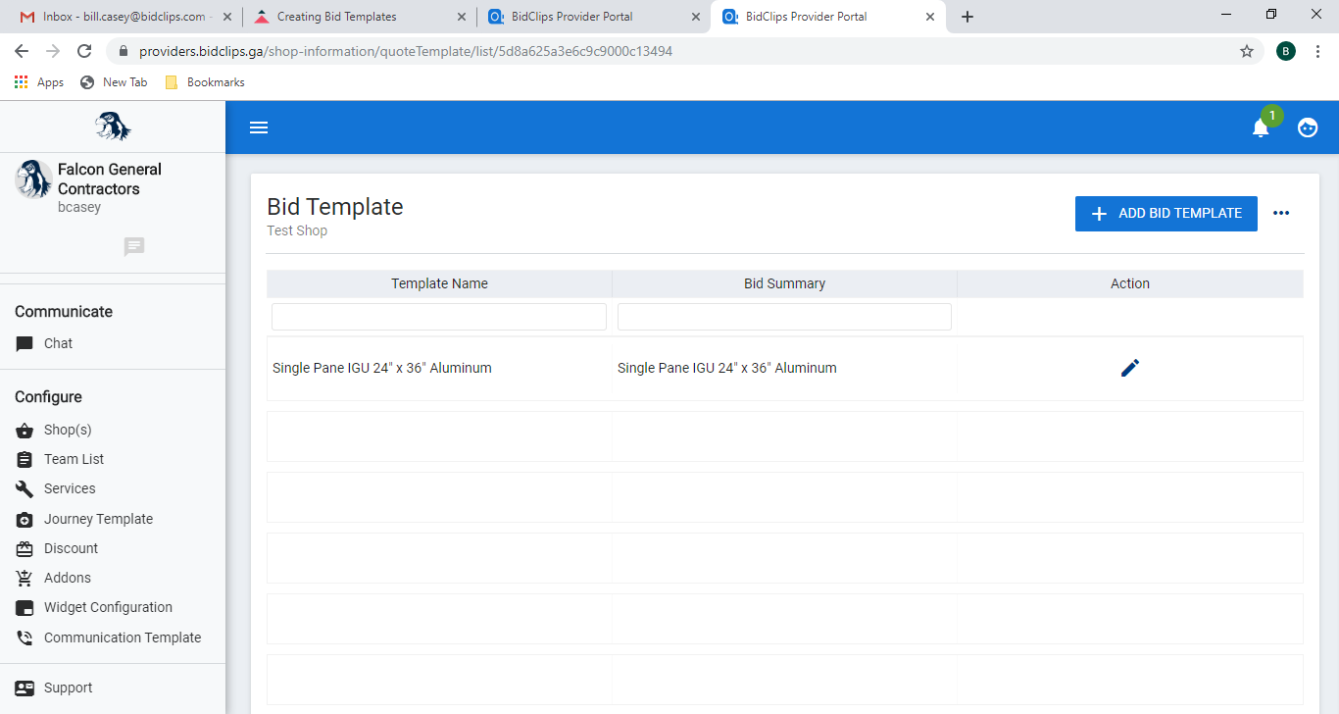
Task: Open the Bookmarks folder in bookmarks bar
Action: pos(205,82)
